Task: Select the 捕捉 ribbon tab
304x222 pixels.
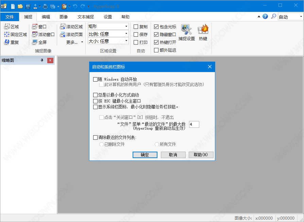Action: pos(28,17)
